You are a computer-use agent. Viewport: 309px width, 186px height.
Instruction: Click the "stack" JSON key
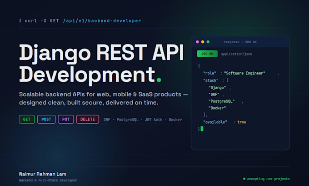point(211,80)
